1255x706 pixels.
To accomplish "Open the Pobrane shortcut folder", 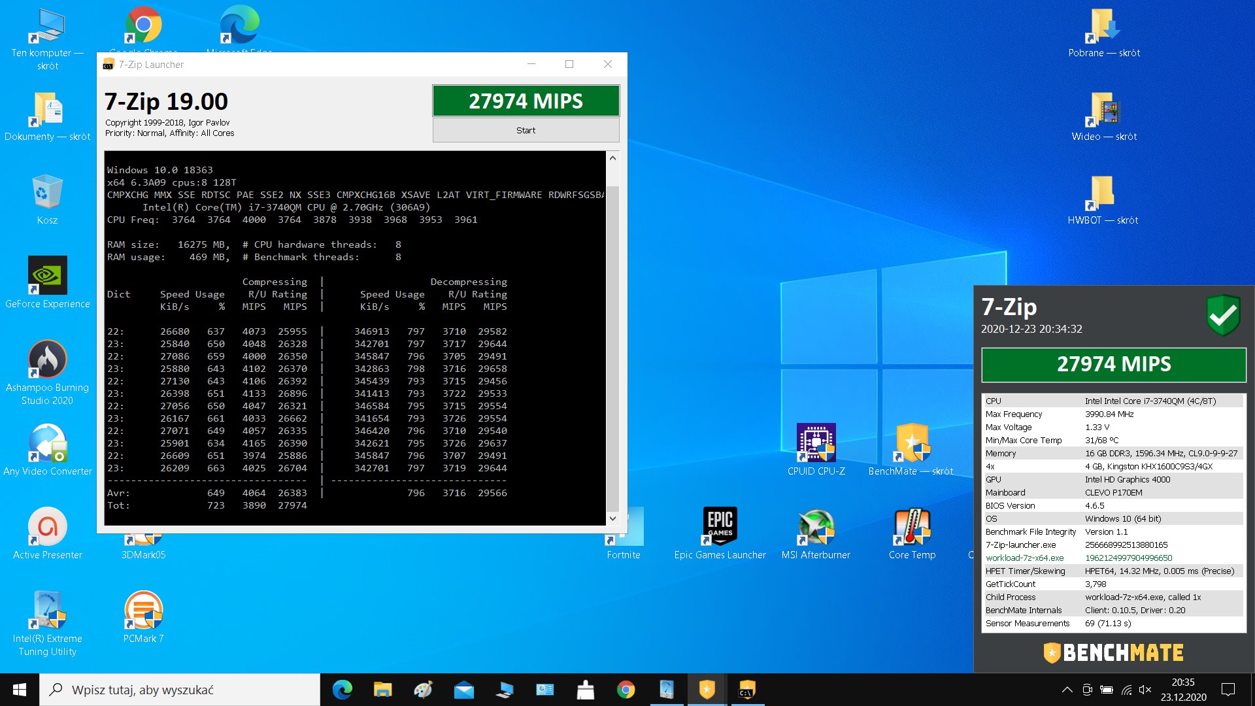I will point(1104,33).
